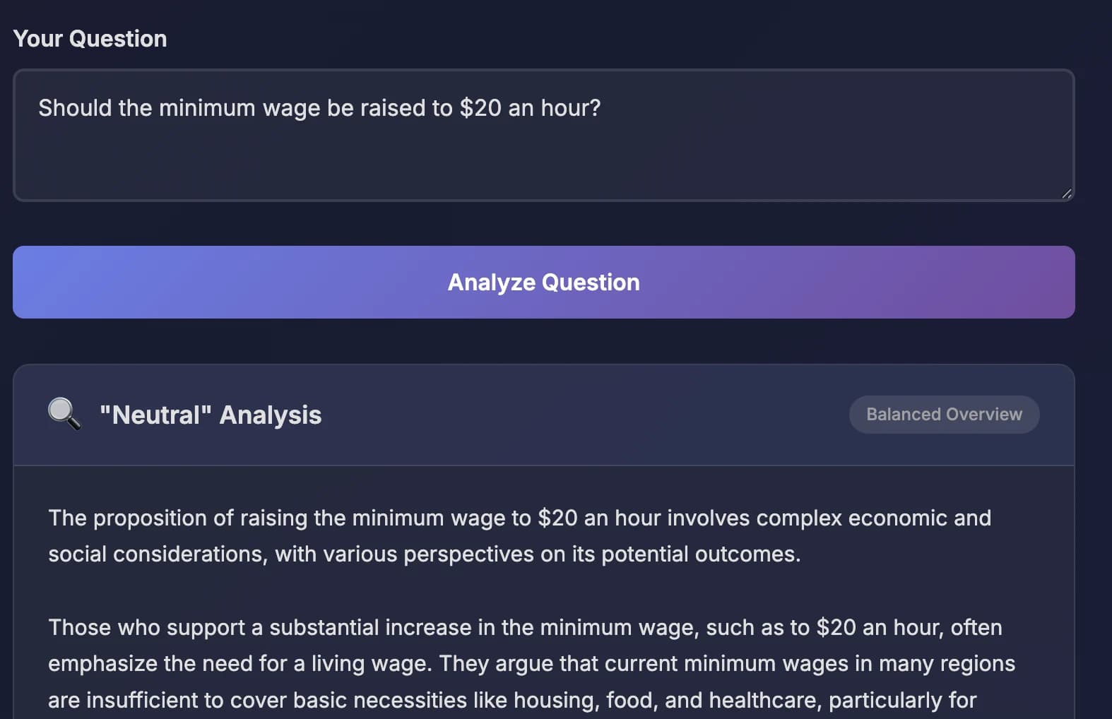Click the Analyze Question button
This screenshot has height=719, width=1112.
(543, 282)
